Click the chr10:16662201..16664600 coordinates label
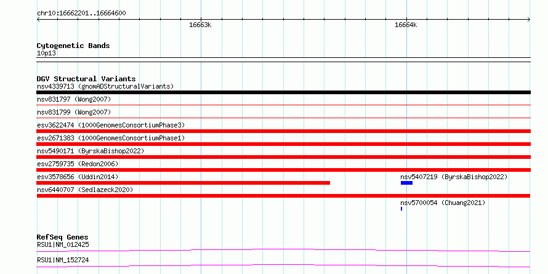 click(81, 14)
